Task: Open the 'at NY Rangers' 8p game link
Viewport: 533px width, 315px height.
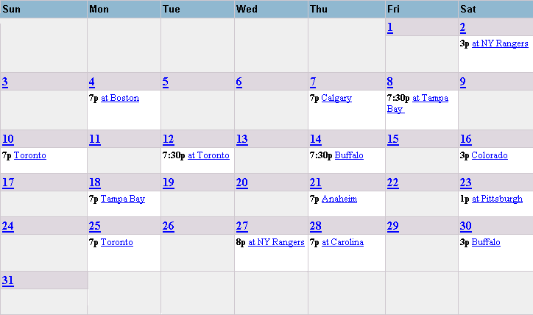Action: [x=276, y=243]
